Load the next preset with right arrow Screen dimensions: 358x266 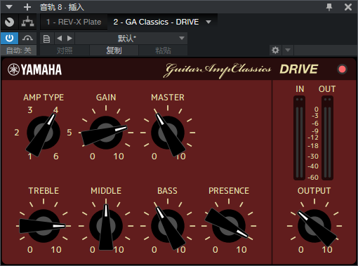[69, 38]
